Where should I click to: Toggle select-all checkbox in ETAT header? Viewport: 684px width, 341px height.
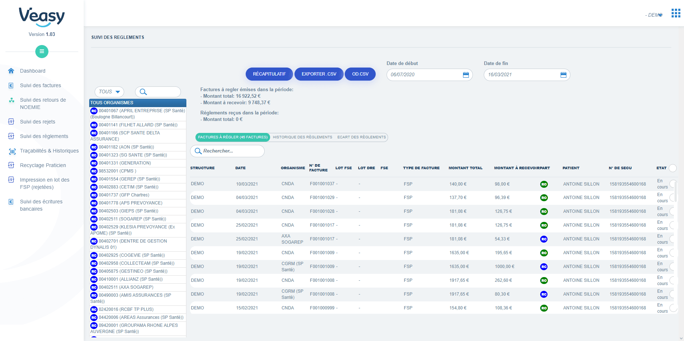tap(673, 168)
